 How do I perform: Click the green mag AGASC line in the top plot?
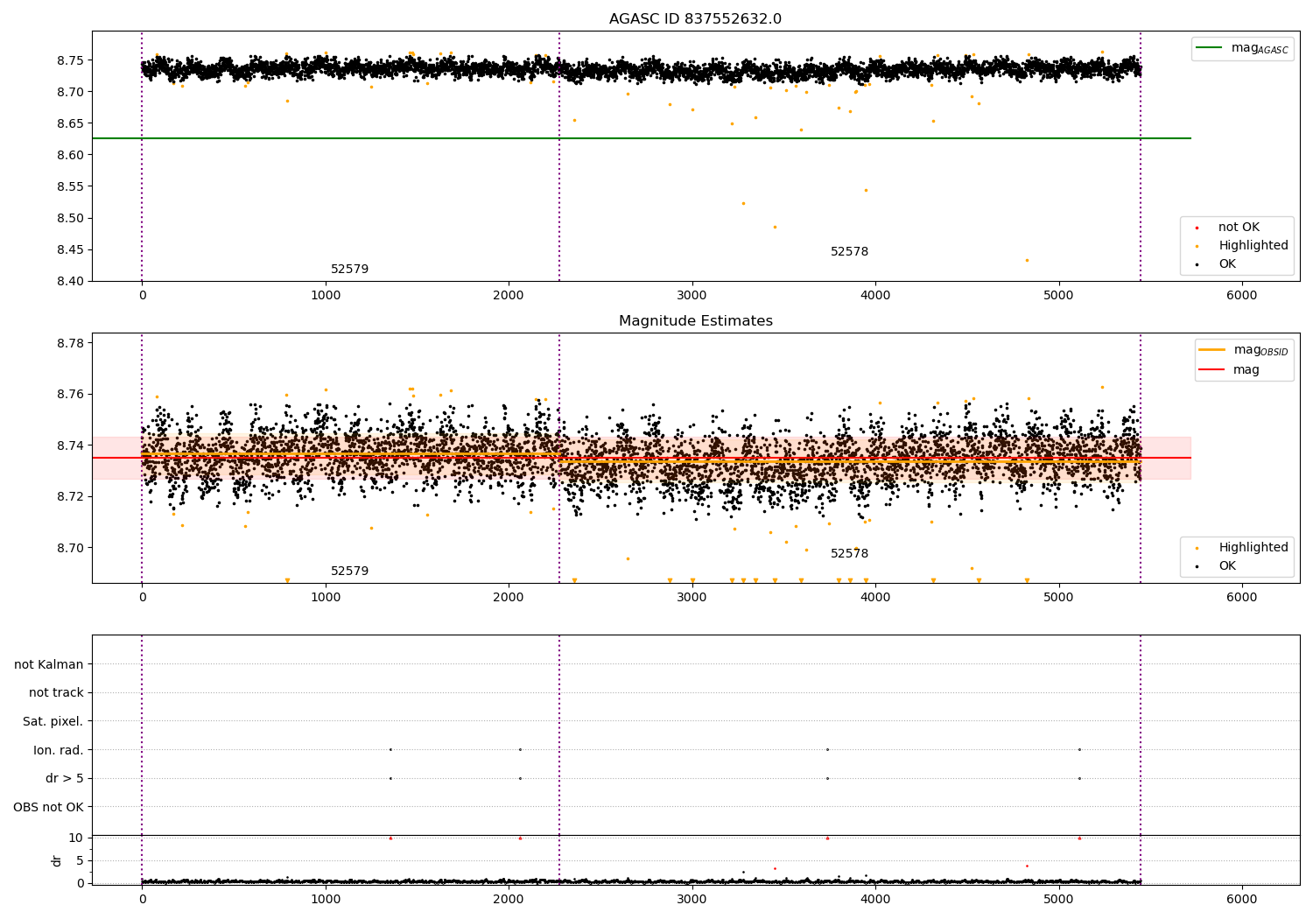[x=642, y=138]
